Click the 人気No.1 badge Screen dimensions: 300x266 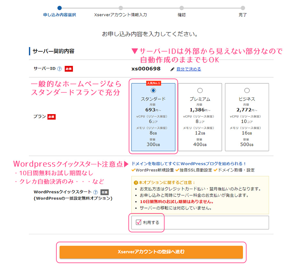(153, 83)
